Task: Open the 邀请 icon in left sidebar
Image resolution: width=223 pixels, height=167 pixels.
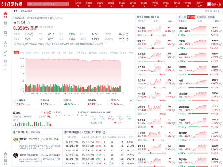Action: (x=5, y=42)
